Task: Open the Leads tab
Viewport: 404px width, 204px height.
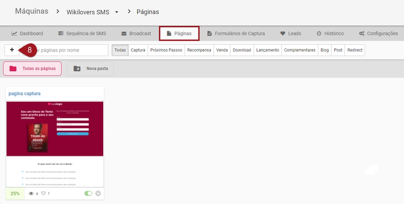Action: coord(290,33)
